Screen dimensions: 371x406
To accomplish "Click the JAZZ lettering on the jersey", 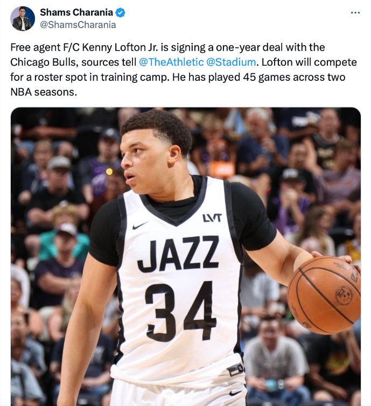I will 179,254.
